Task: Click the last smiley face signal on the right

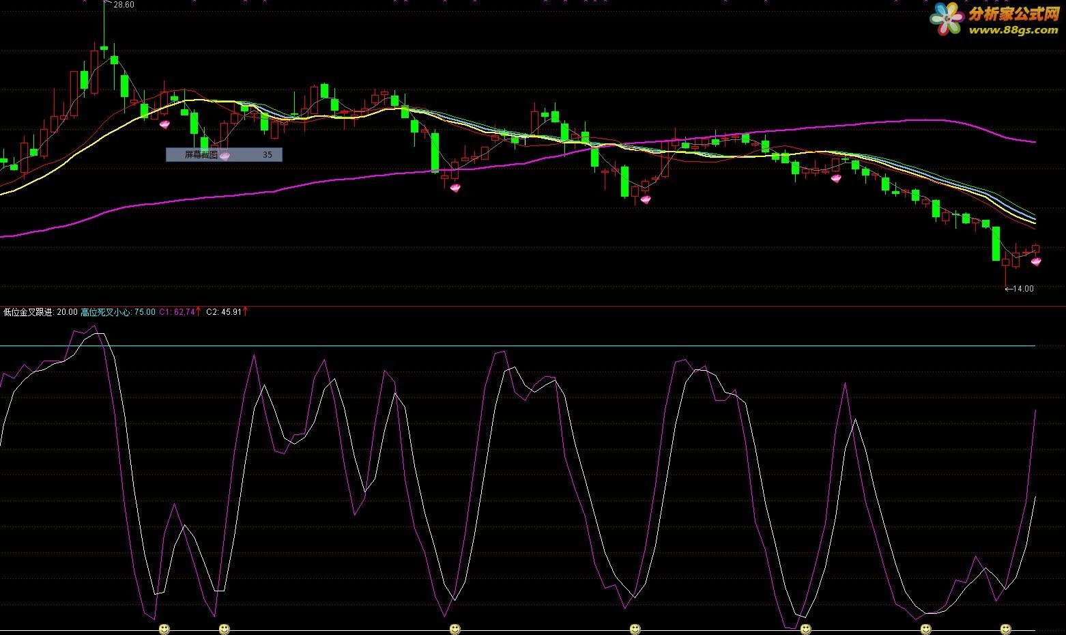Action: point(1006,629)
